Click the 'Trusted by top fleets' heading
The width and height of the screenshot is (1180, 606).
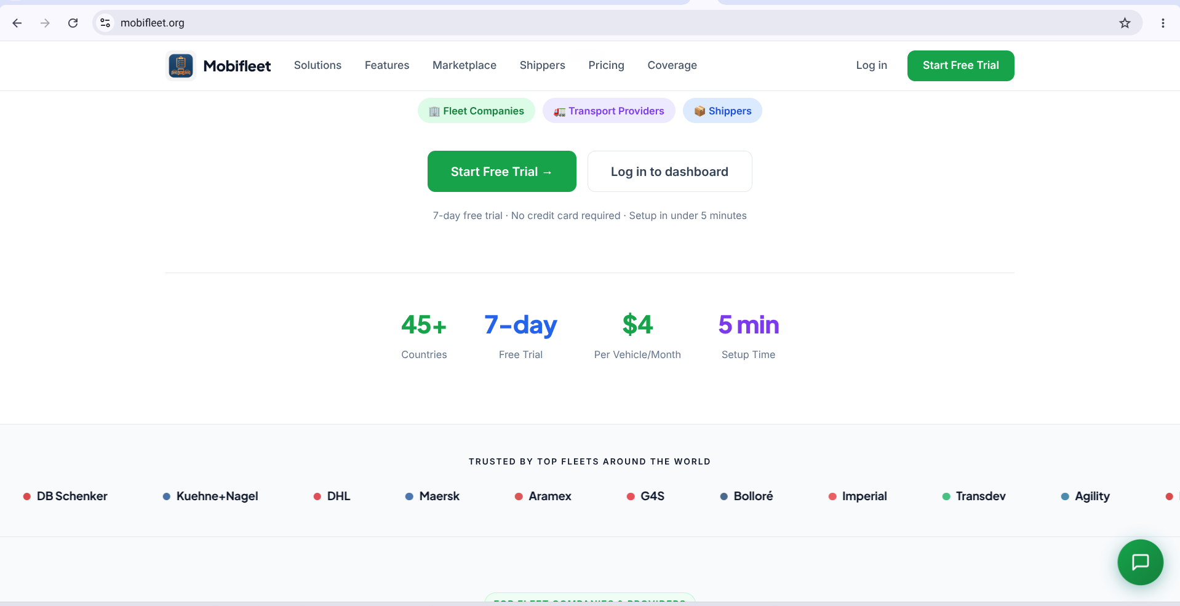tap(589, 461)
